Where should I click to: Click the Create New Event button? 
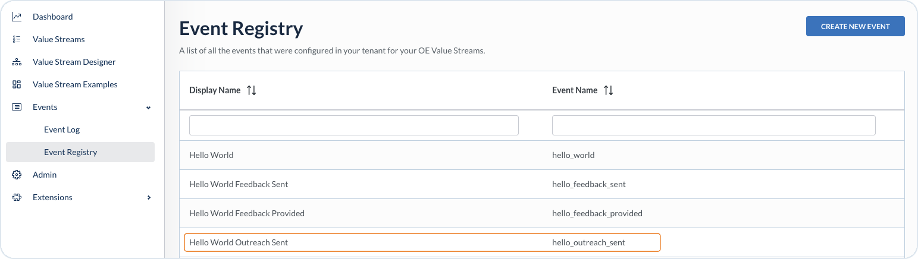click(856, 26)
